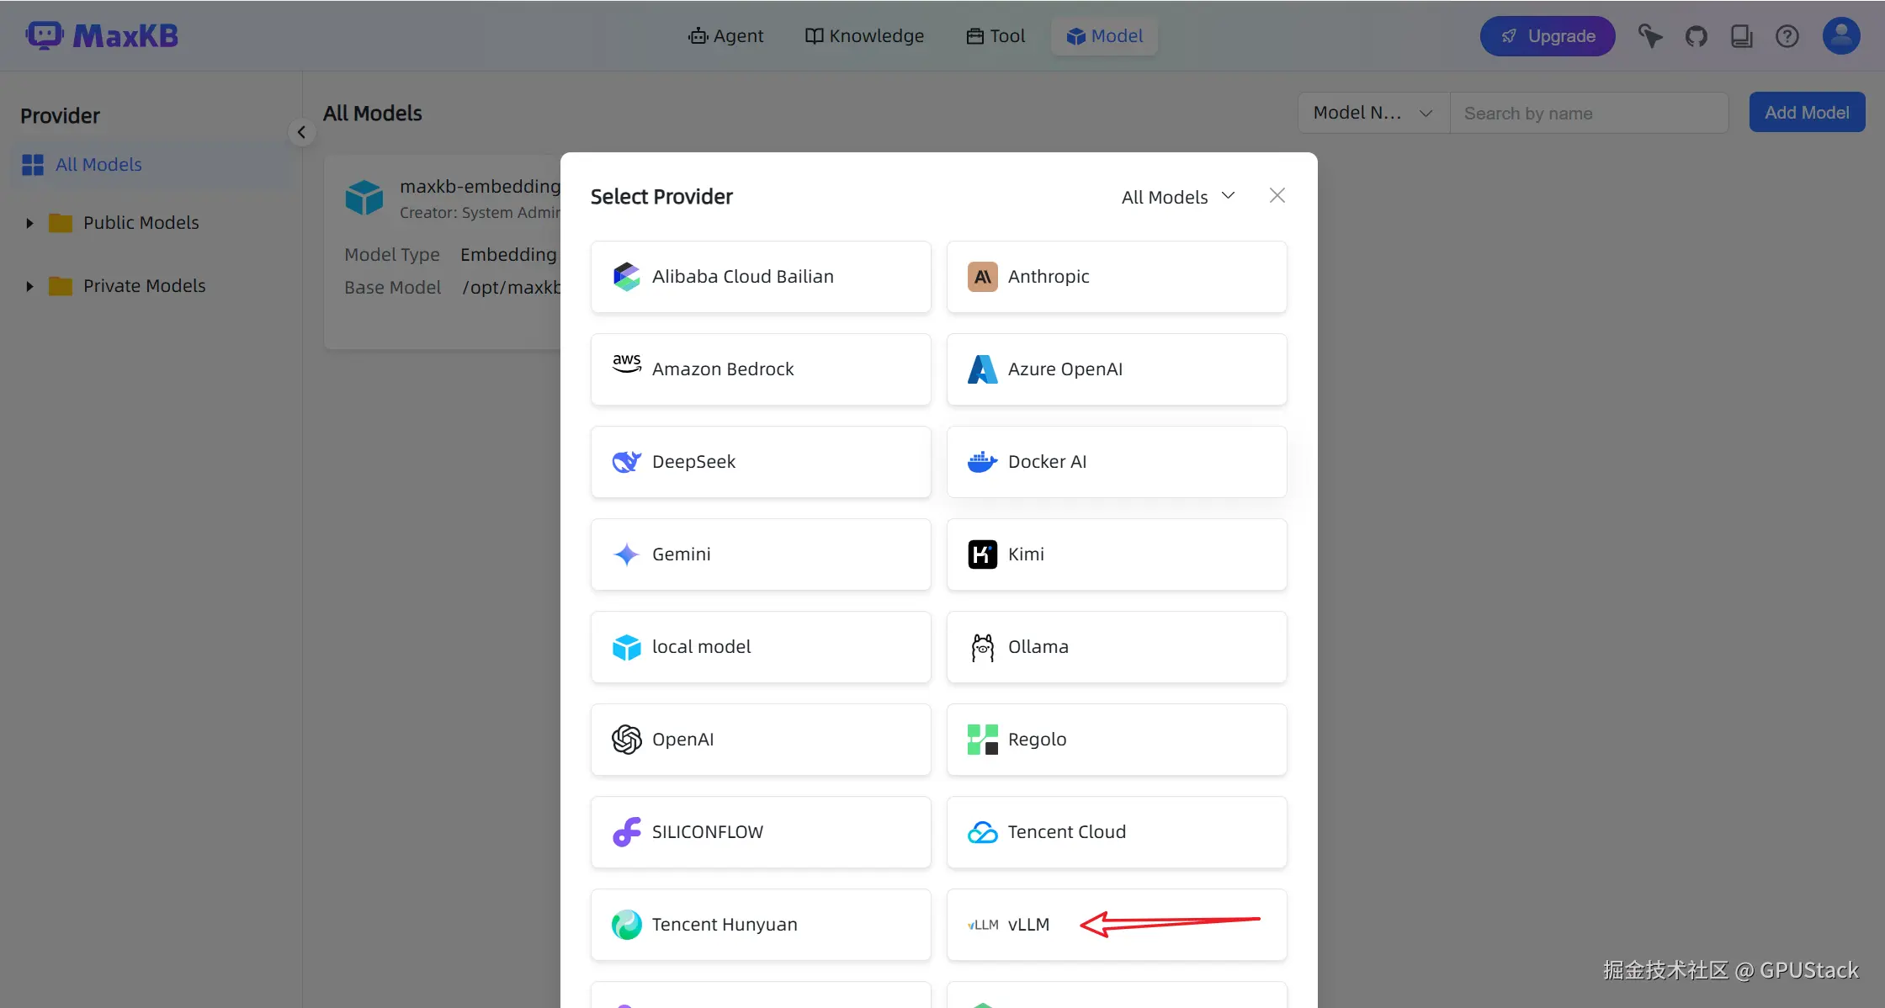The image size is (1885, 1008).
Task: Open the Model Name filter dropdown
Action: coord(1373,113)
